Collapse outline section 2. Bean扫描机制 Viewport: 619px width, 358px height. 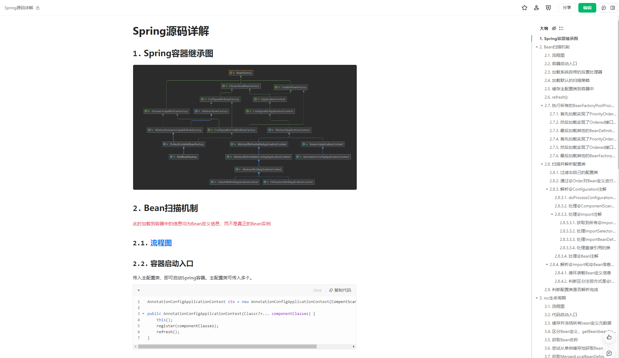(x=537, y=47)
